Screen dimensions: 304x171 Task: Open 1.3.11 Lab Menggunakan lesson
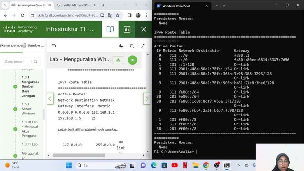[30, 151]
